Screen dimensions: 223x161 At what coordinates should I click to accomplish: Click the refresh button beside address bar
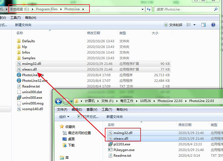point(149,9)
